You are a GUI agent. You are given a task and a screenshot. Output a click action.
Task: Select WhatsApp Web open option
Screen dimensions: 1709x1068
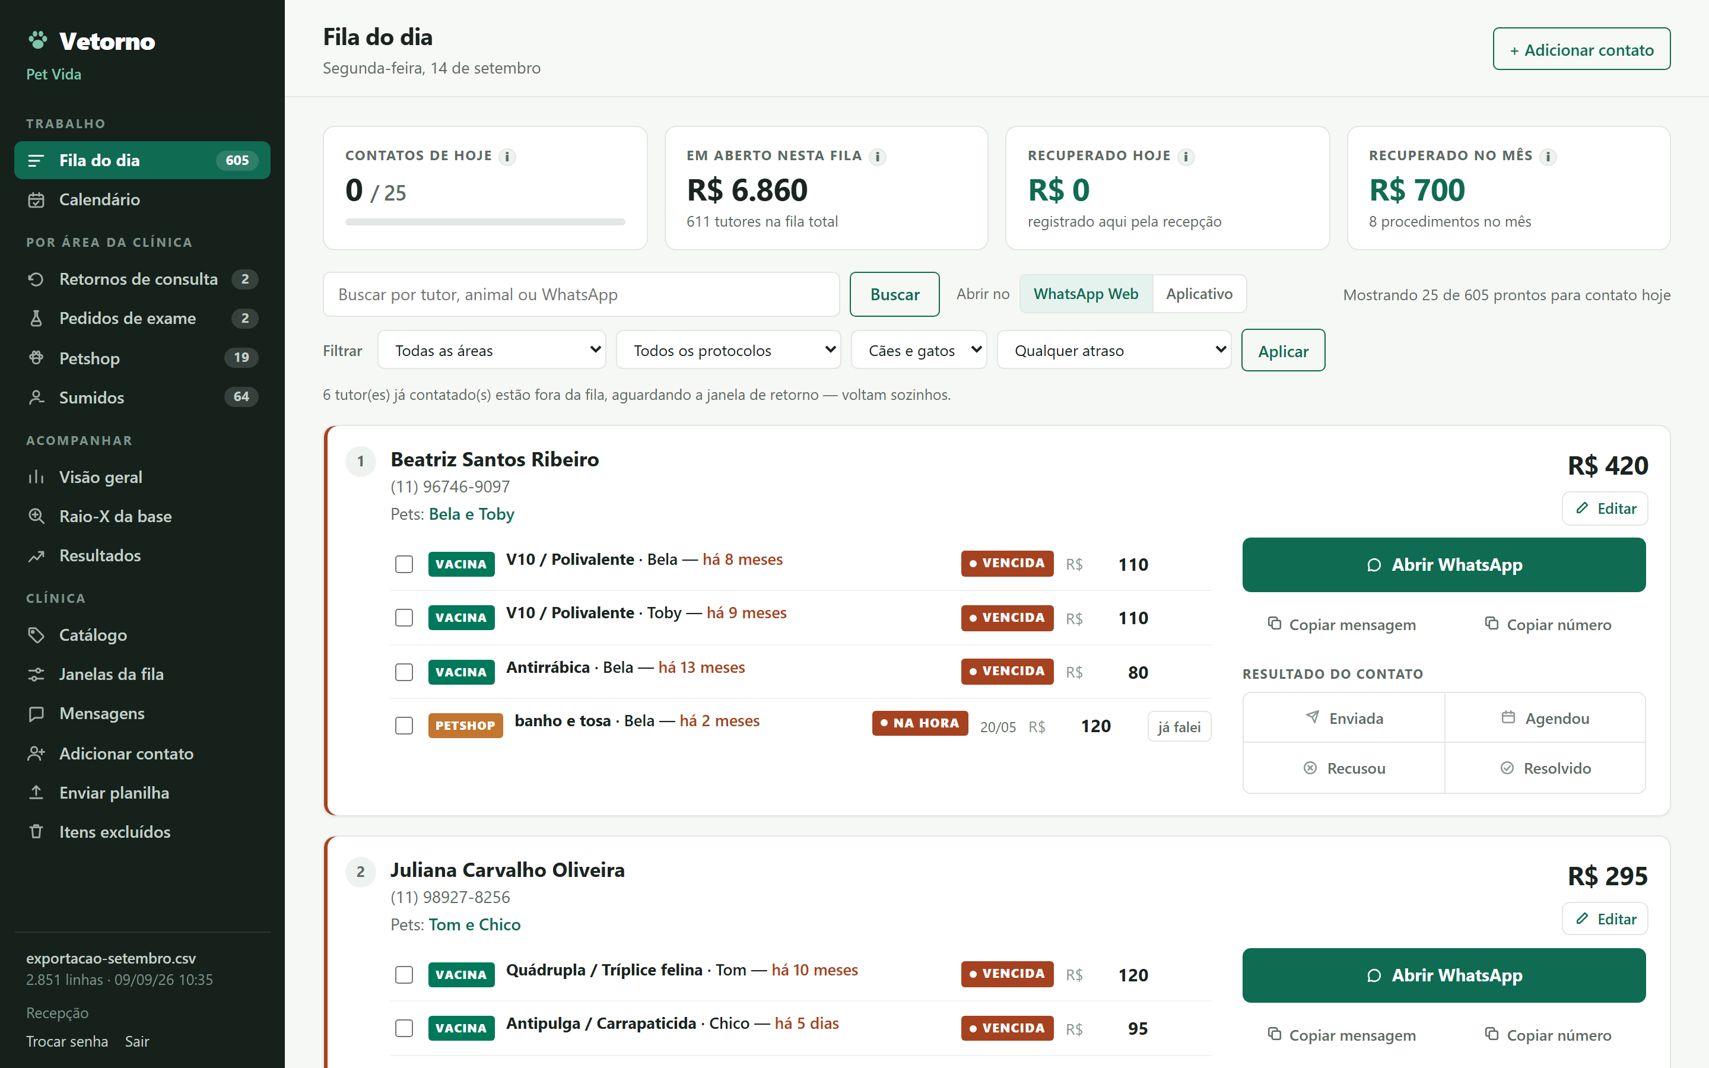pyautogui.click(x=1086, y=294)
